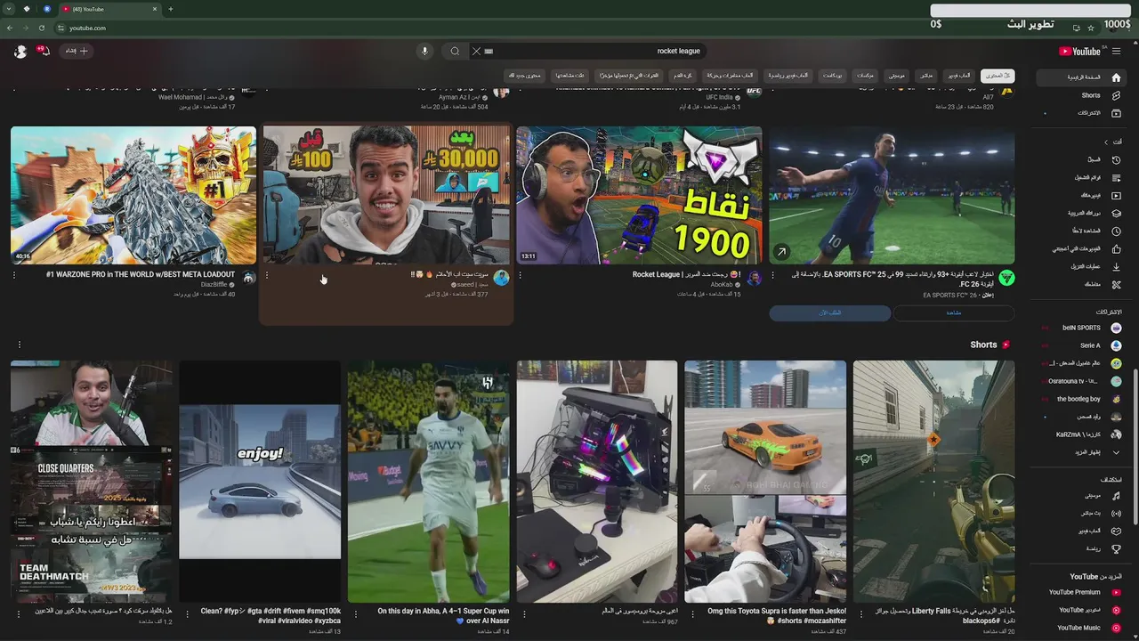This screenshot has width=1139, height=641.
Task: Select the Podcasts filter chip
Action: 833,76
